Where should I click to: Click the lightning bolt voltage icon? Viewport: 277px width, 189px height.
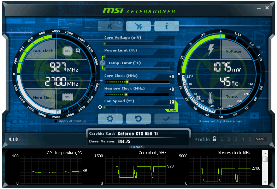[211, 50]
